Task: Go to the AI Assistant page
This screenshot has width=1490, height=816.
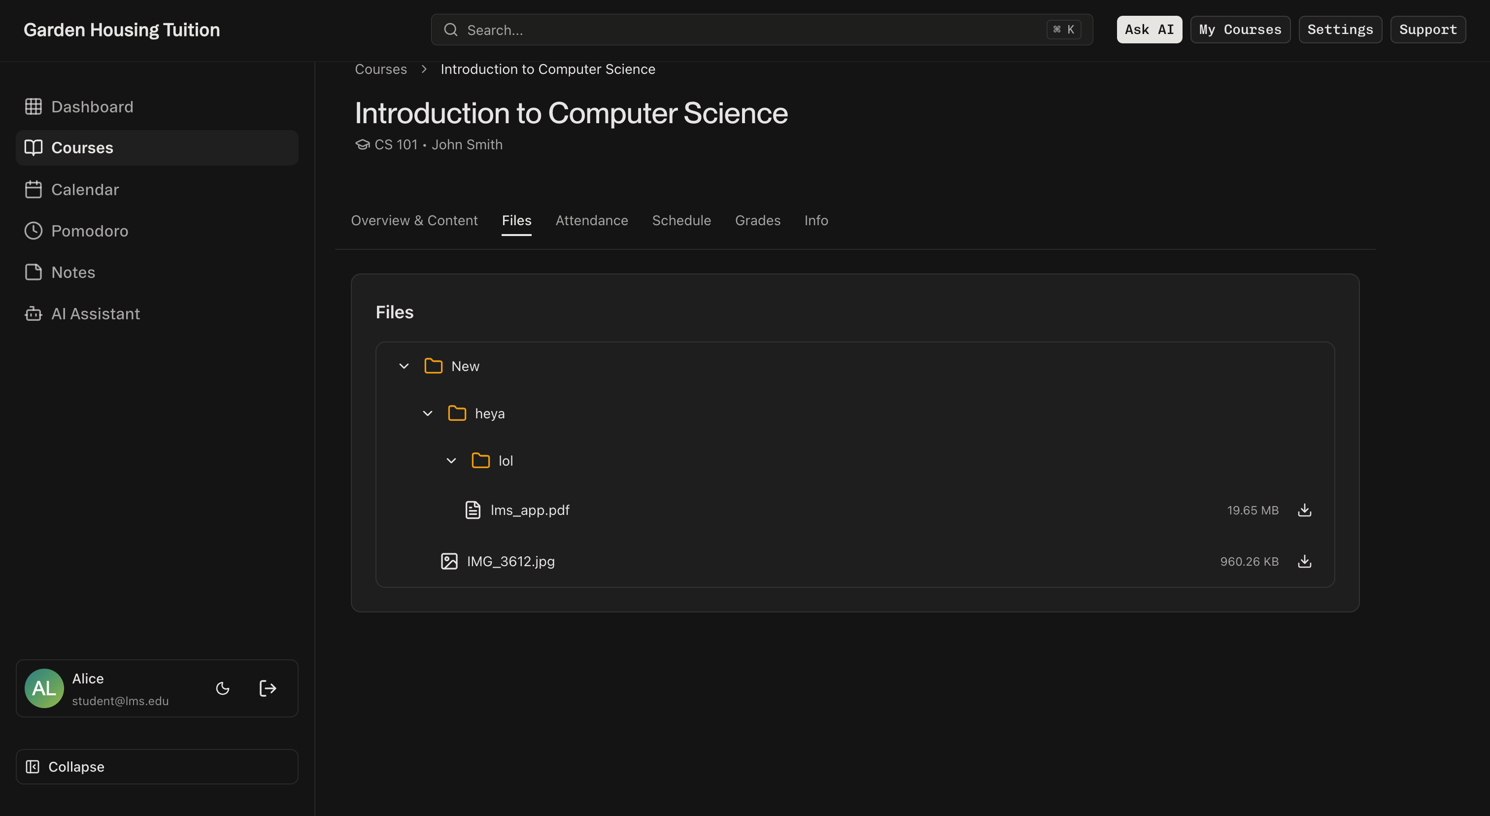Action: pos(96,313)
